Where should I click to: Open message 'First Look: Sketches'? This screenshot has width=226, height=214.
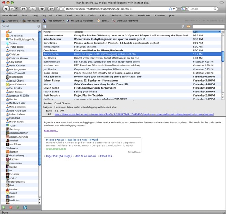[x=132, y=47]
